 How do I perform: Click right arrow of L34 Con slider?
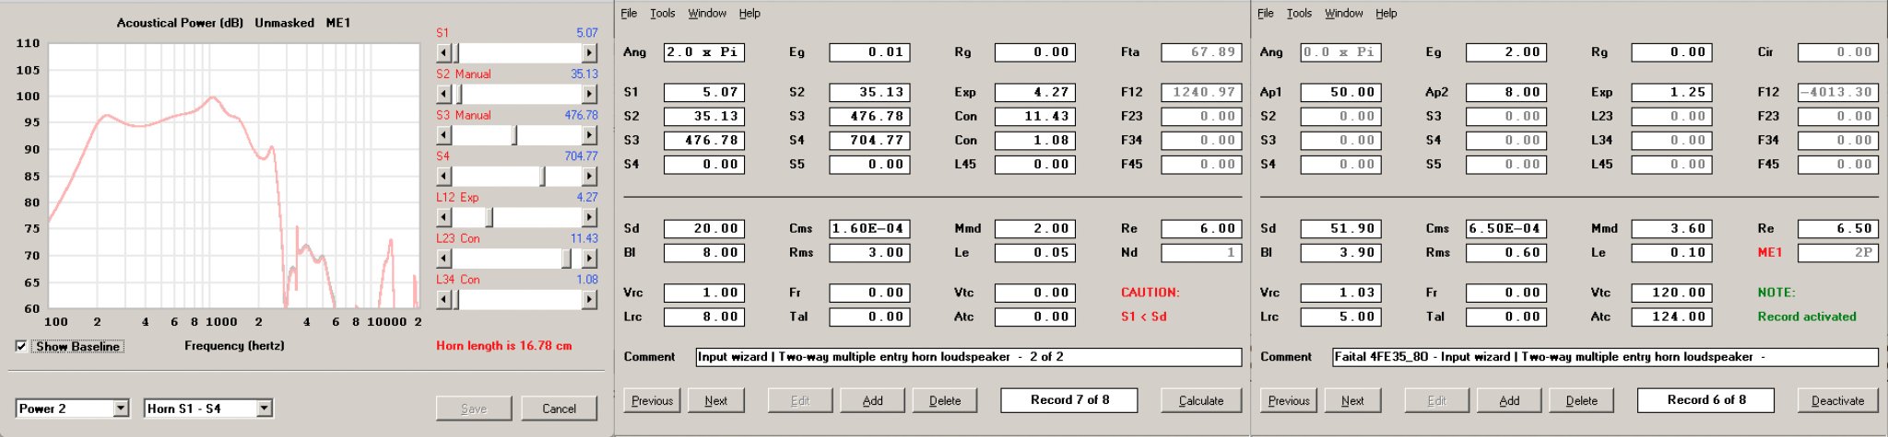[x=589, y=299]
